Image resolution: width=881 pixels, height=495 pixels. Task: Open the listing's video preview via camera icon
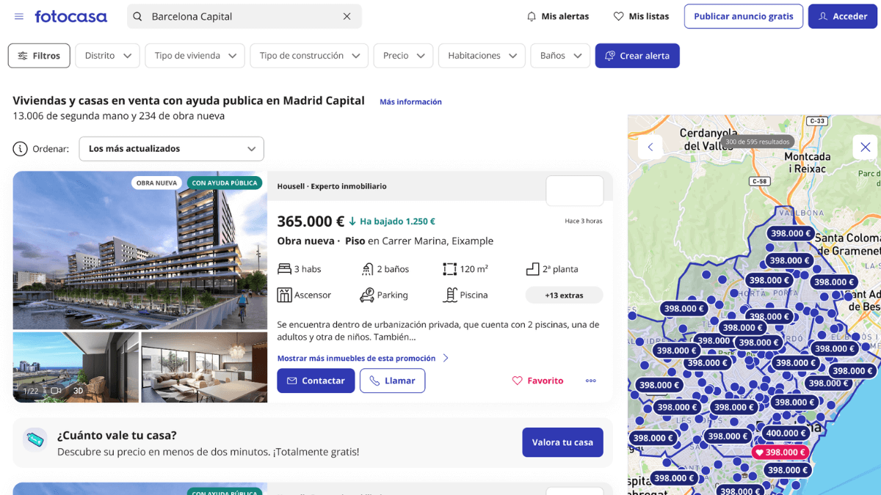(x=56, y=390)
